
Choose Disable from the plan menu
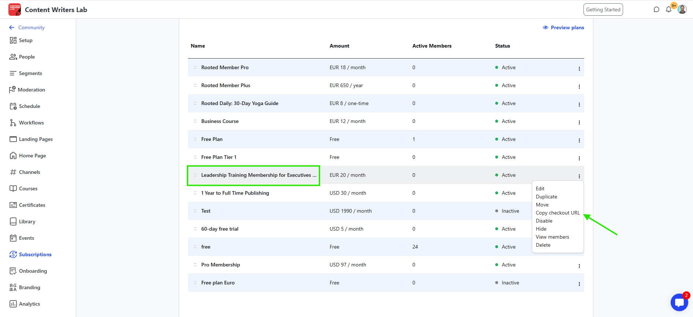544,221
